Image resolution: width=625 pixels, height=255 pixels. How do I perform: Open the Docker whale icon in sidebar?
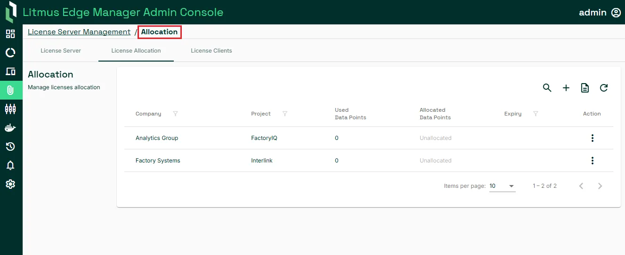[x=10, y=128]
